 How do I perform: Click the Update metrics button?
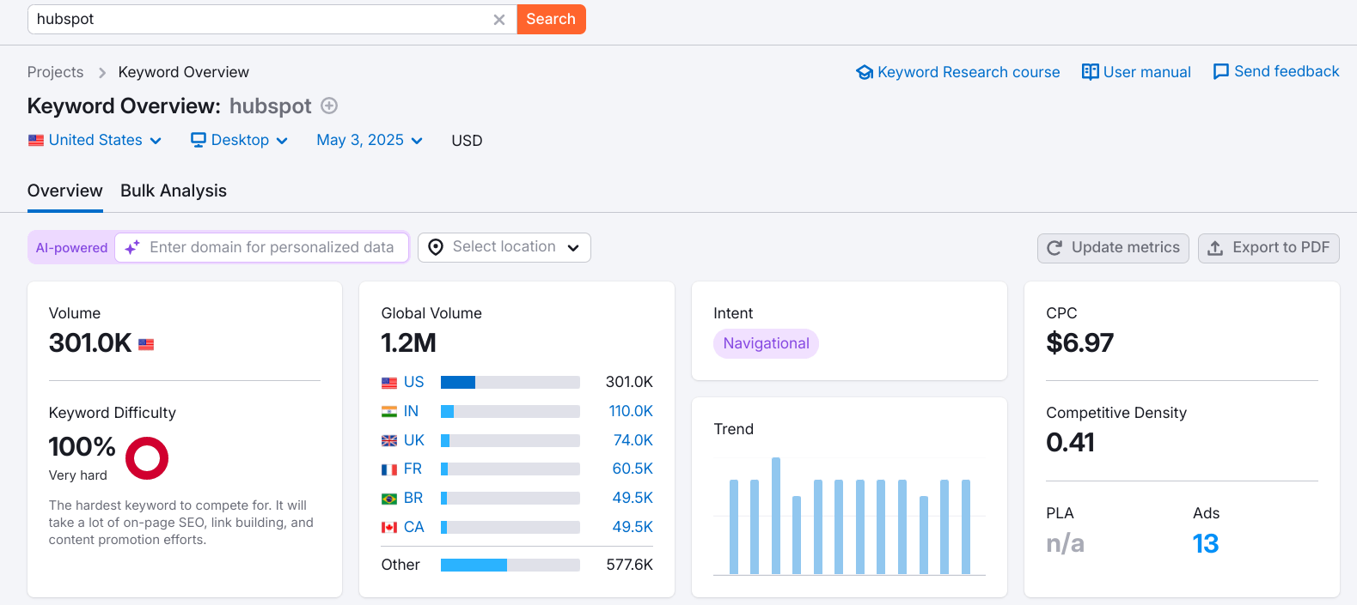coord(1113,248)
